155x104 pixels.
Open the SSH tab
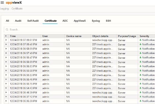[x=108, y=21]
